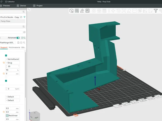Click the search settings magnifier icon
This screenshot has width=162, height=121.
(24, 43)
